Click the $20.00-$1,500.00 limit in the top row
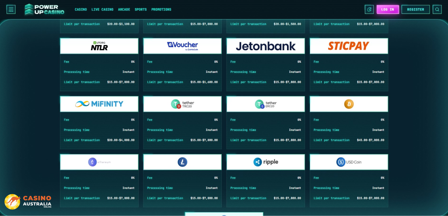This screenshot has width=448, height=216. 287,24
